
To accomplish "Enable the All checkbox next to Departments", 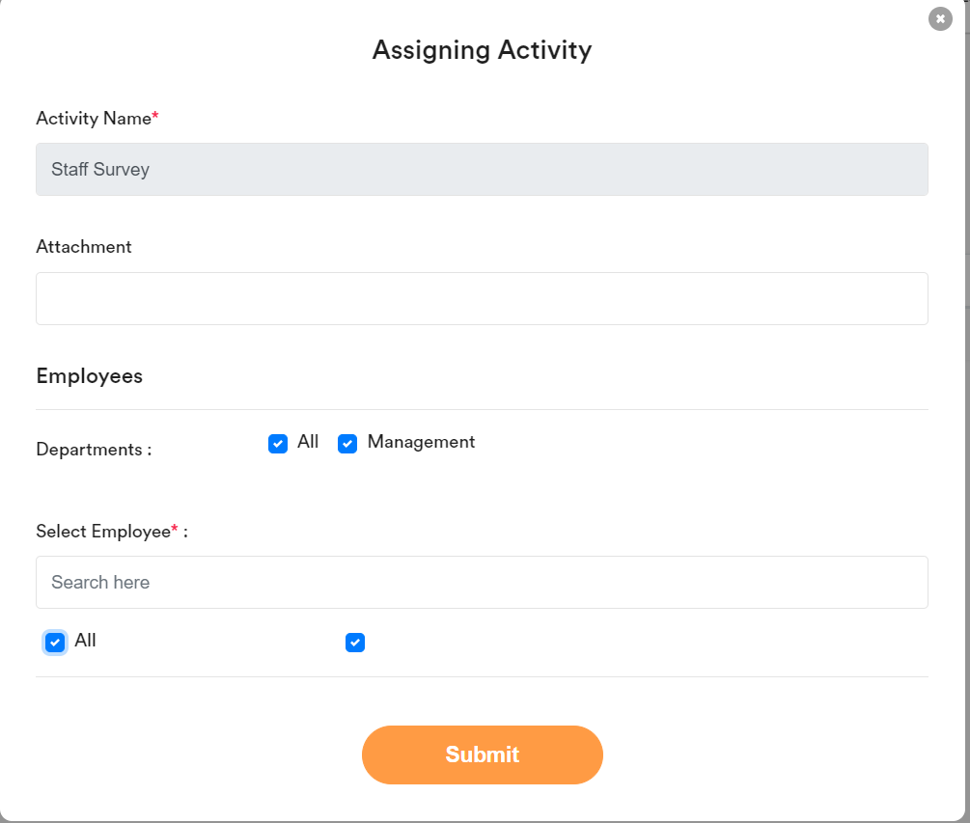I will (278, 444).
